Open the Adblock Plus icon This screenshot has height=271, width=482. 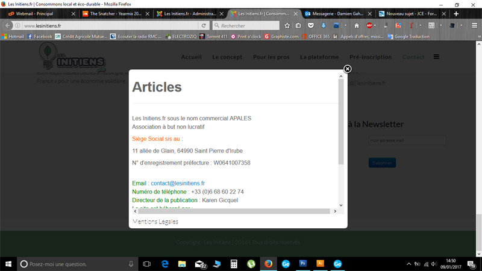[x=369, y=25]
